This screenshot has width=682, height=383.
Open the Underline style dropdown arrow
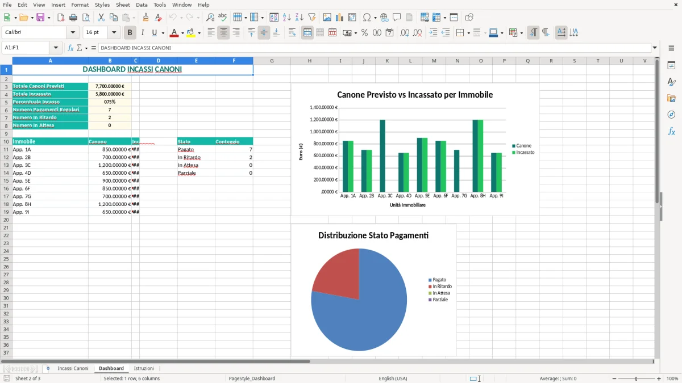(x=163, y=33)
